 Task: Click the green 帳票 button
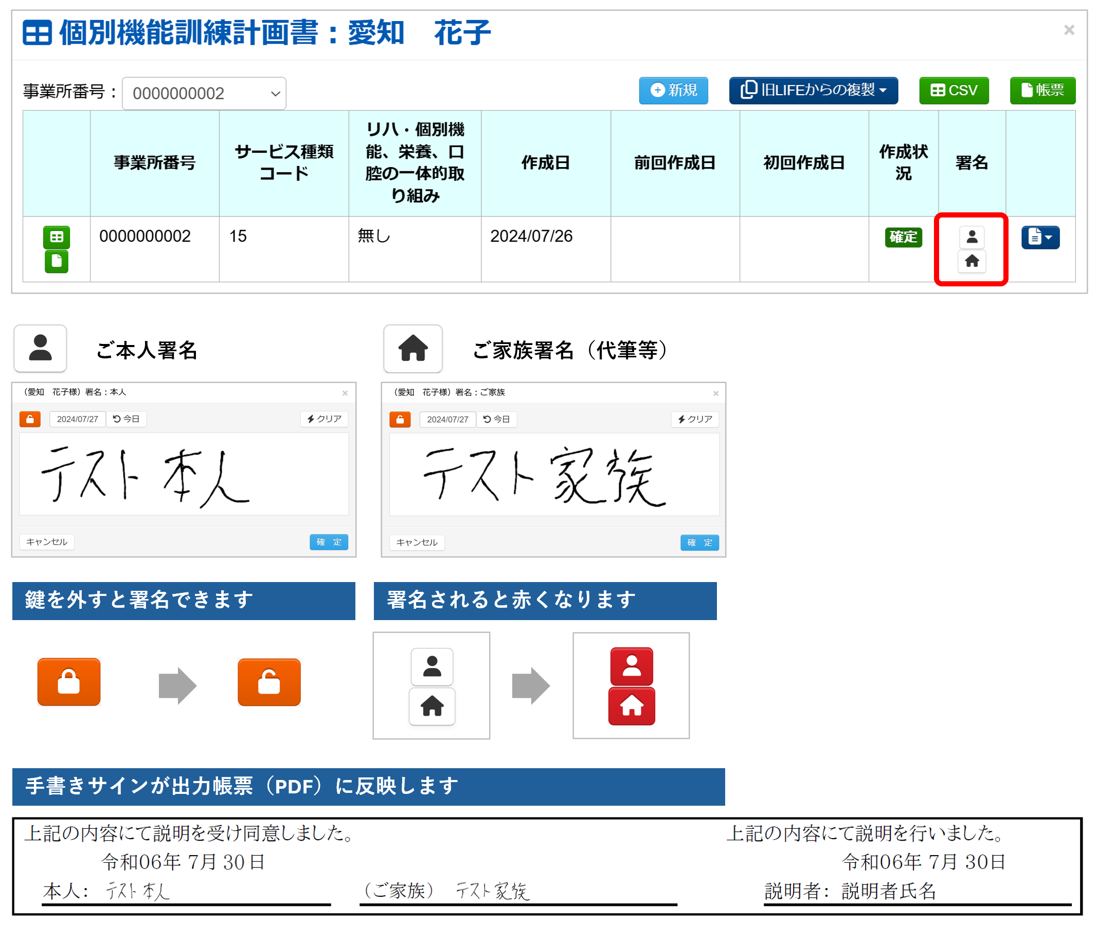[x=1042, y=90]
